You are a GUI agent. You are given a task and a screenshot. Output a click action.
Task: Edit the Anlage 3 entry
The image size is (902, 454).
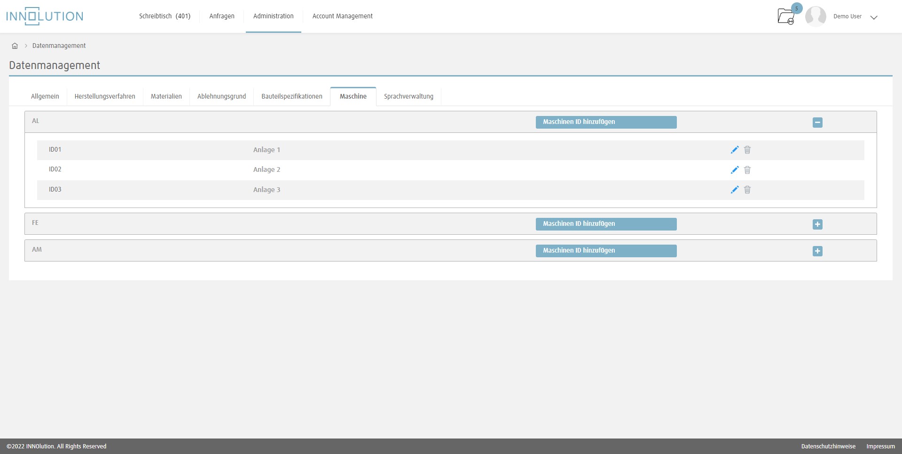pyautogui.click(x=735, y=190)
